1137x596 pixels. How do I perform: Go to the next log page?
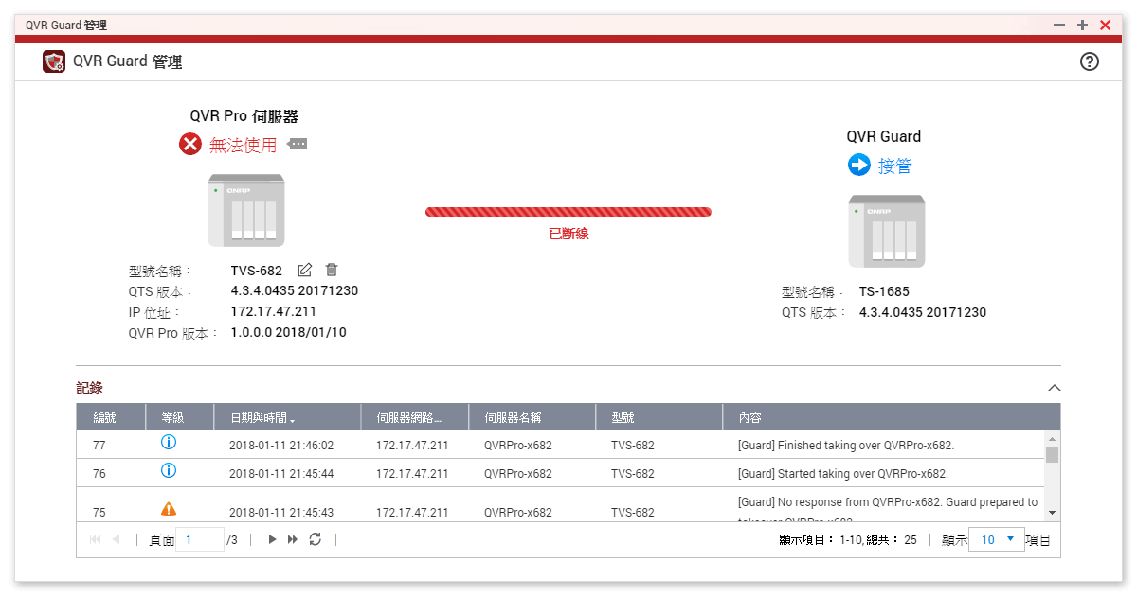[272, 539]
